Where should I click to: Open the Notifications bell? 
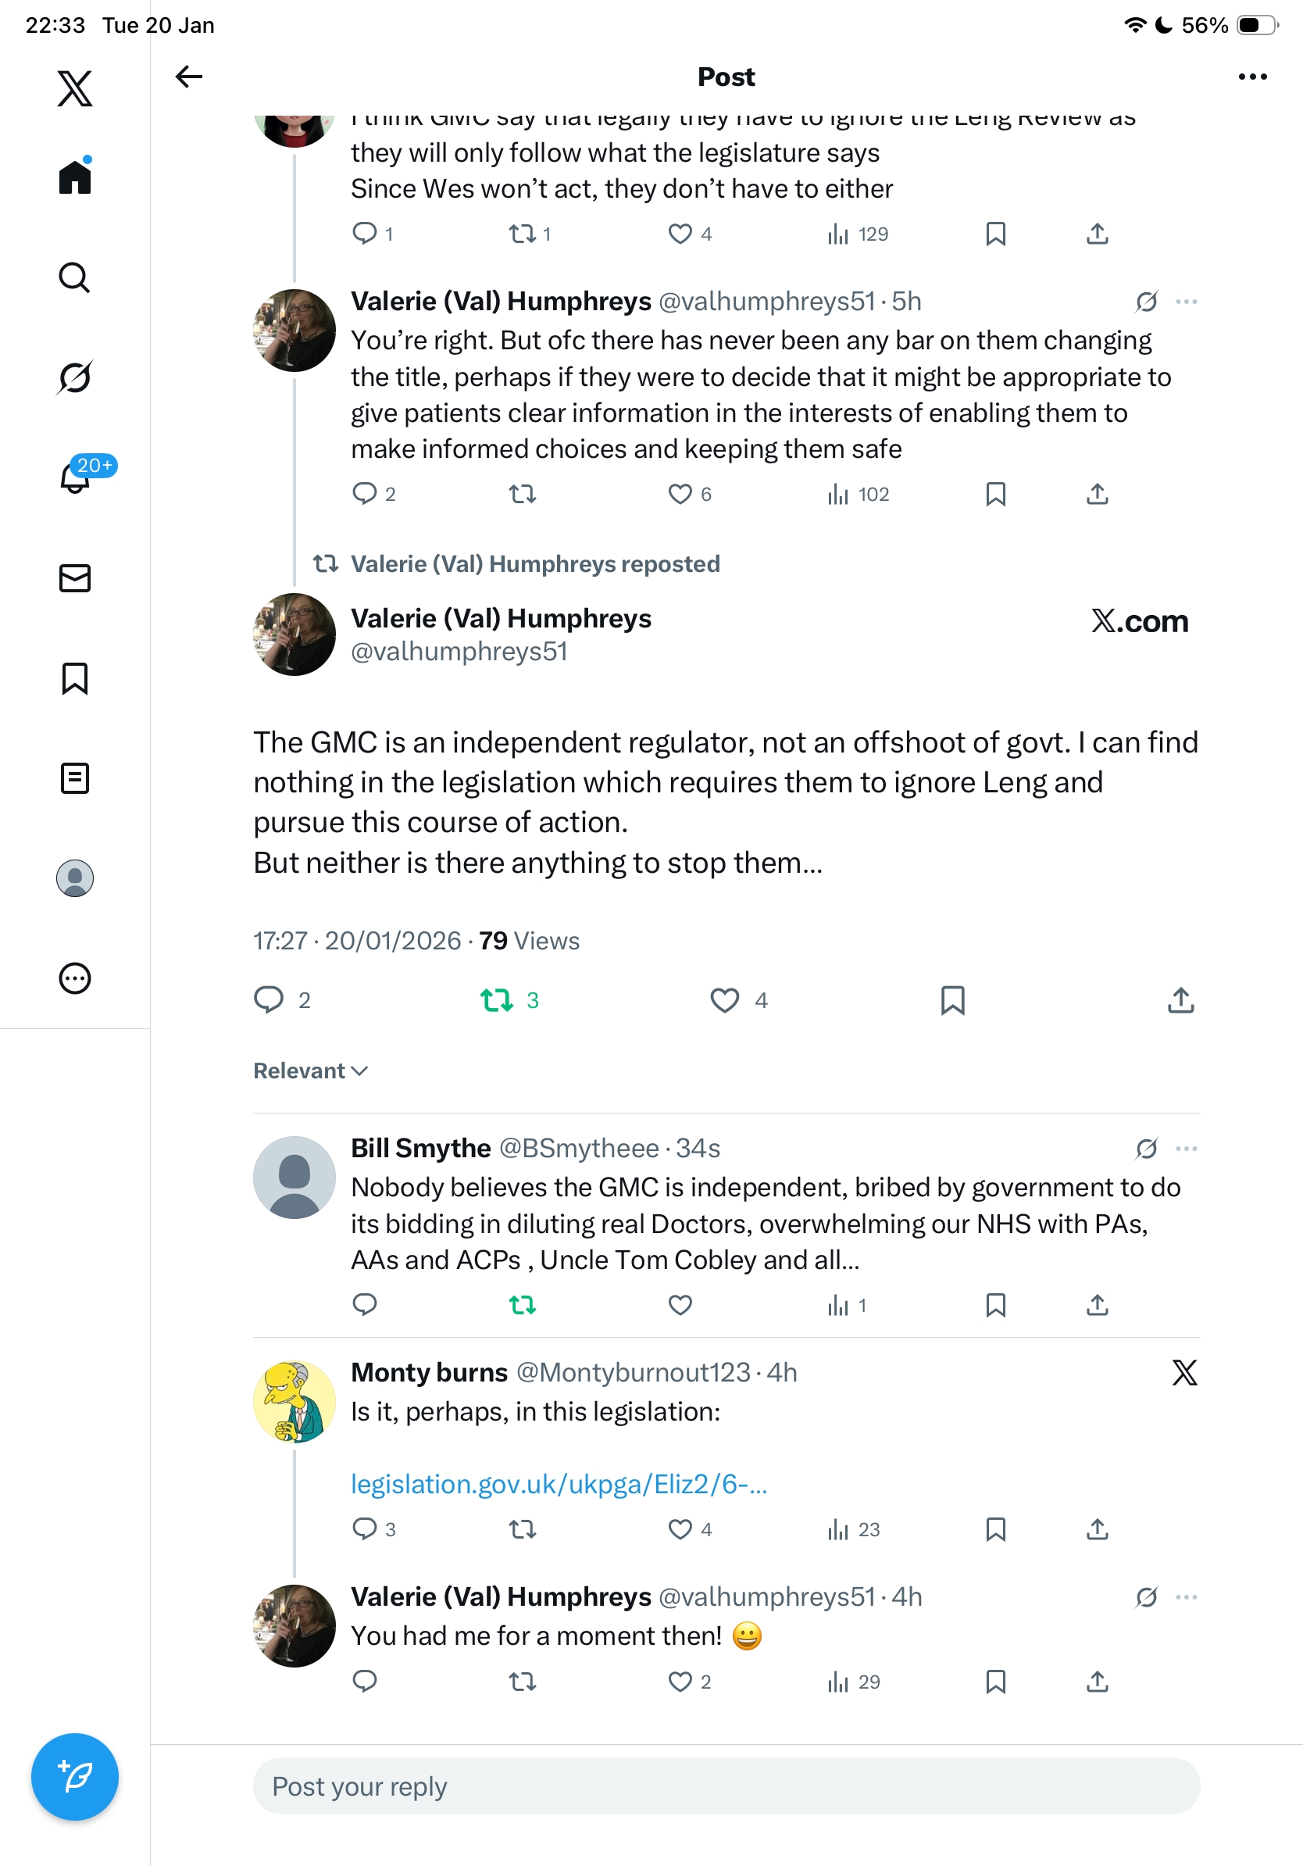(75, 478)
